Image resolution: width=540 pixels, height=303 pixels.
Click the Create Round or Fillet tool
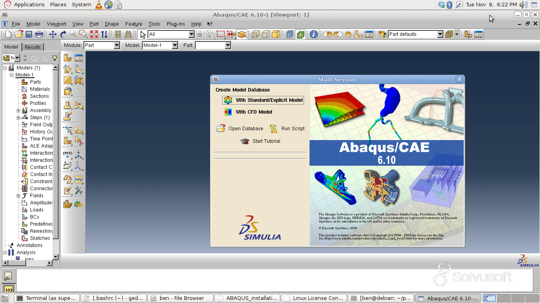pos(68,92)
